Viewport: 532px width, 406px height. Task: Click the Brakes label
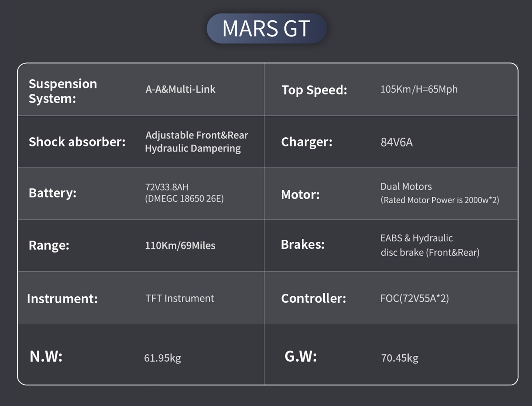pyautogui.click(x=303, y=245)
